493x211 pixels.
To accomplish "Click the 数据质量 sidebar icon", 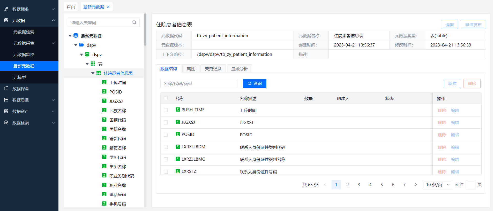I will click(6, 100).
